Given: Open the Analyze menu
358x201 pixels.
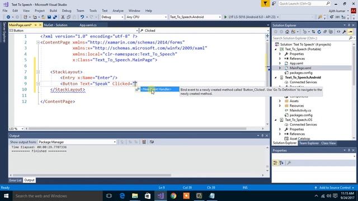Looking at the screenshot, I should point(118,11).
